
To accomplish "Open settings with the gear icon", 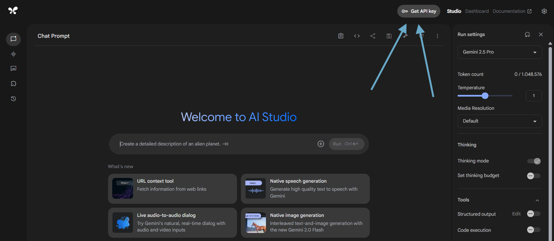I will tap(544, 11).
